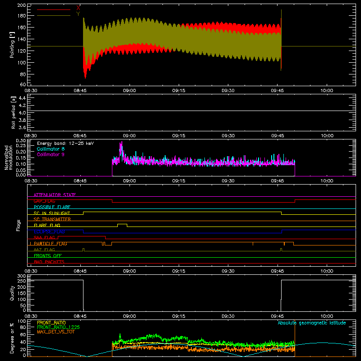
Task: Click the GAP_FLAG label
Action: click(44, 201)
